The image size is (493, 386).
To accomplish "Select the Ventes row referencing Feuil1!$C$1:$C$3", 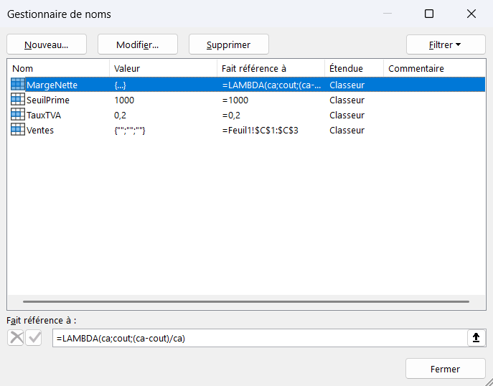I will pyautogui.click(x=246, y=130).
